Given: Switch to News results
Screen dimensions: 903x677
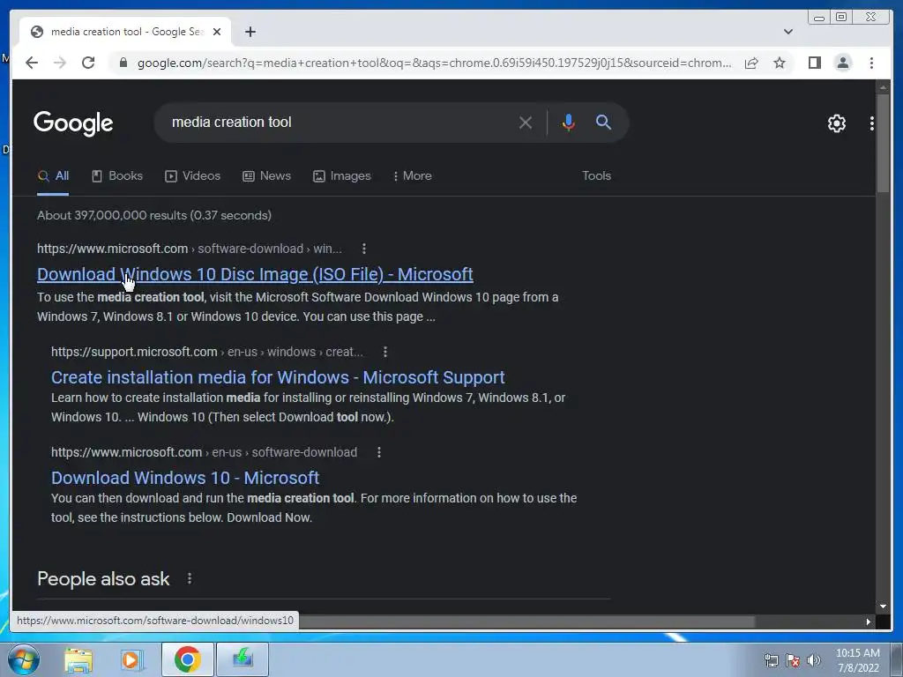Looking at the screenshot, I should coord(266,176).
